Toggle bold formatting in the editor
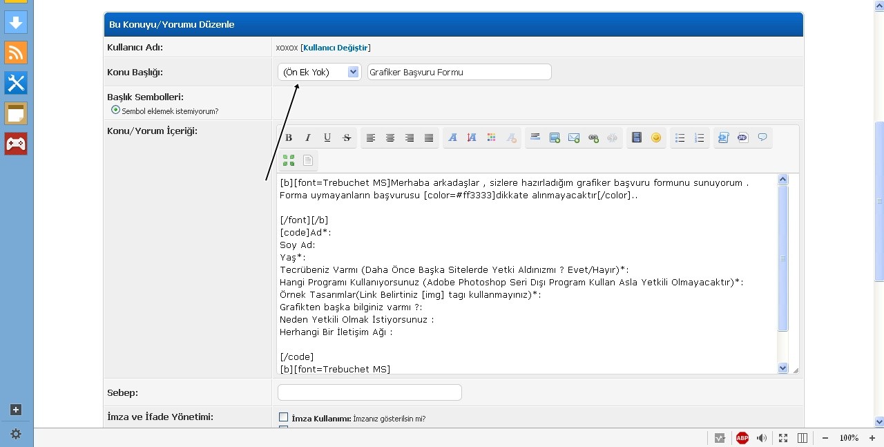The image size is (884, 447). 289,138
